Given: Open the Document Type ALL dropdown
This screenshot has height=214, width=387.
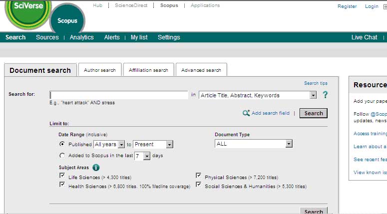Looking at the screenshot, I should pos(254,144).
